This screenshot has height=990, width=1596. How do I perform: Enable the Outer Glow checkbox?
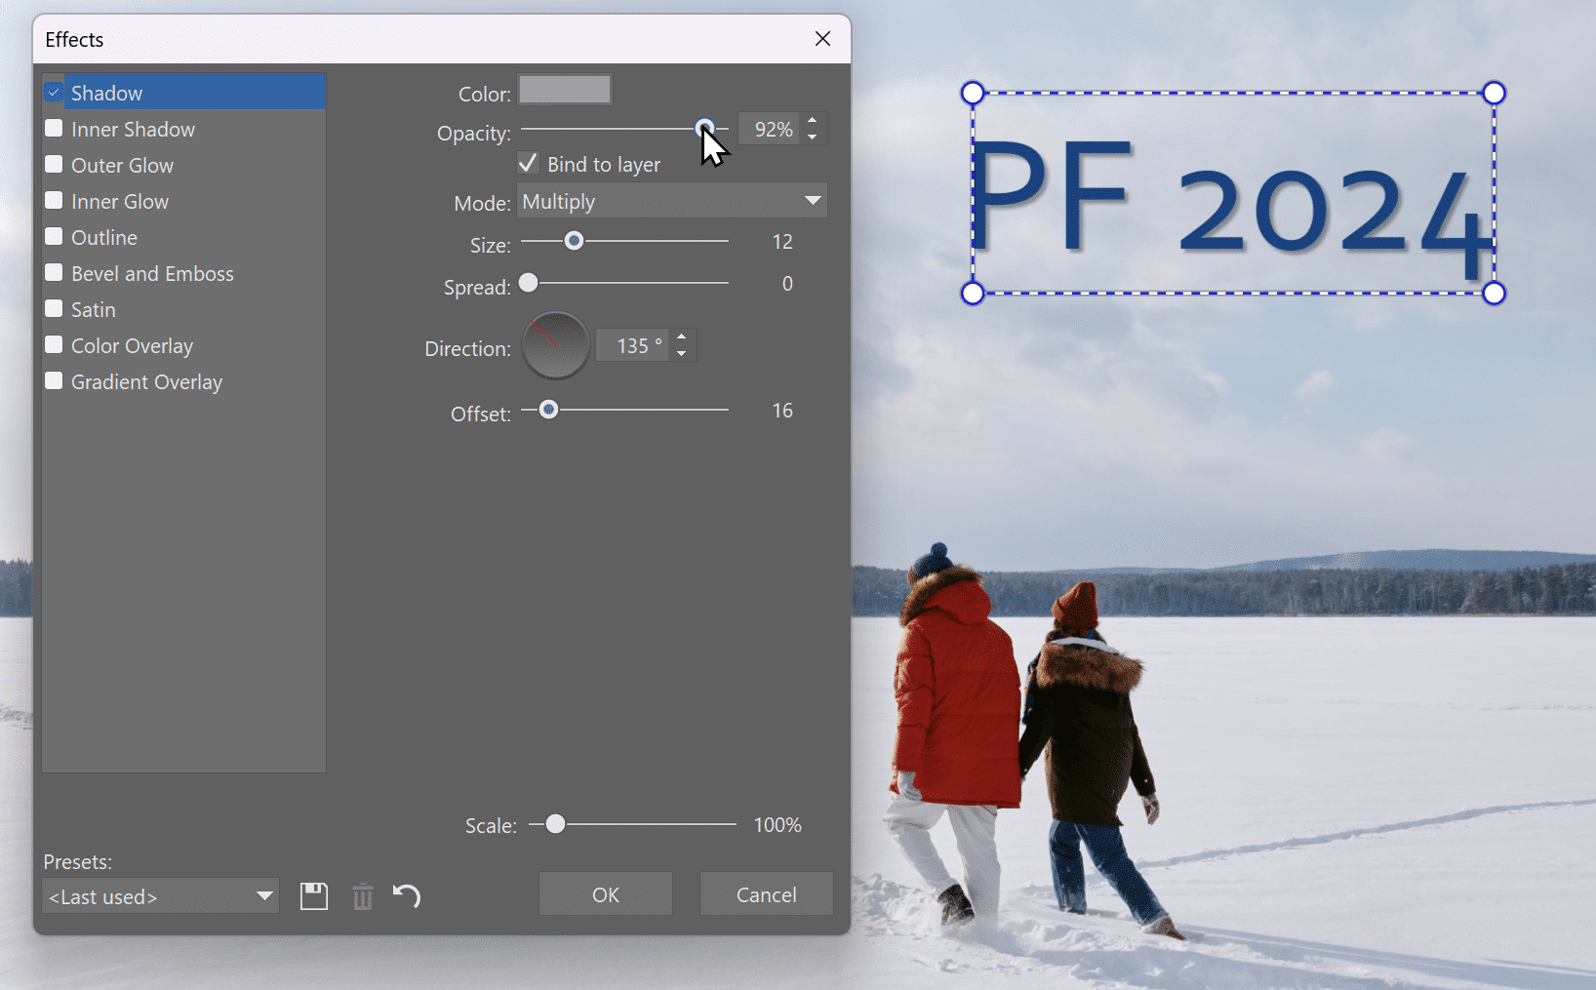pos(55,165)
